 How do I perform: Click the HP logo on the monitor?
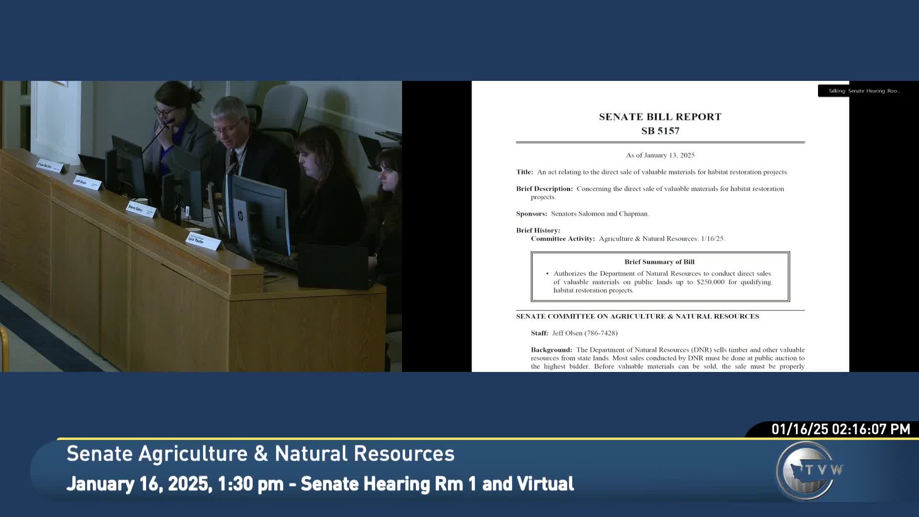click(240, 216)
